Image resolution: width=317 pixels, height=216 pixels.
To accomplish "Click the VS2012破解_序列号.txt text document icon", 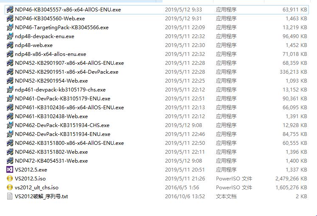I will pos(10,196).
